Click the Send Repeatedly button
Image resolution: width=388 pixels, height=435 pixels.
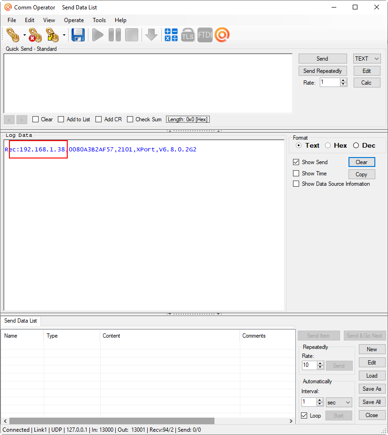point(323,71)
